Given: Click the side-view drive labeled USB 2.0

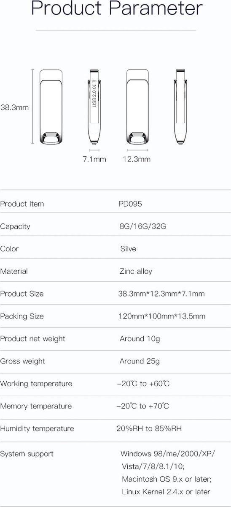Looking at the screenshot, I should point(94,107).
